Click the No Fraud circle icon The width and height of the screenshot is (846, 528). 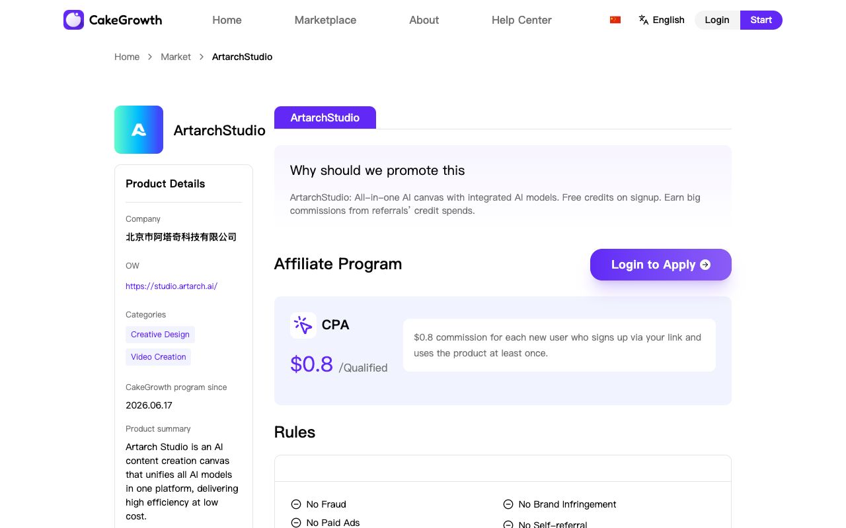tap(296, 504)
